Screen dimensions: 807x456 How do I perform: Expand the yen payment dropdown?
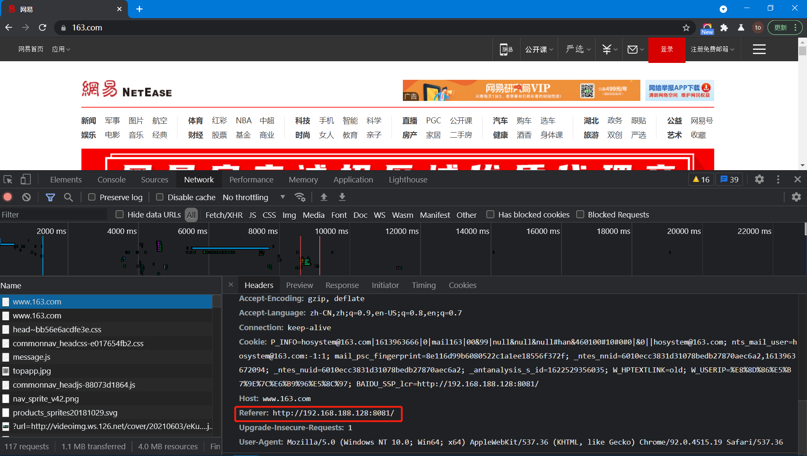coord(610,49)
